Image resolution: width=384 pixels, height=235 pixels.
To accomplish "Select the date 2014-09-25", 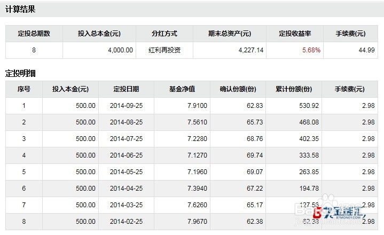I will click(127, 106).
